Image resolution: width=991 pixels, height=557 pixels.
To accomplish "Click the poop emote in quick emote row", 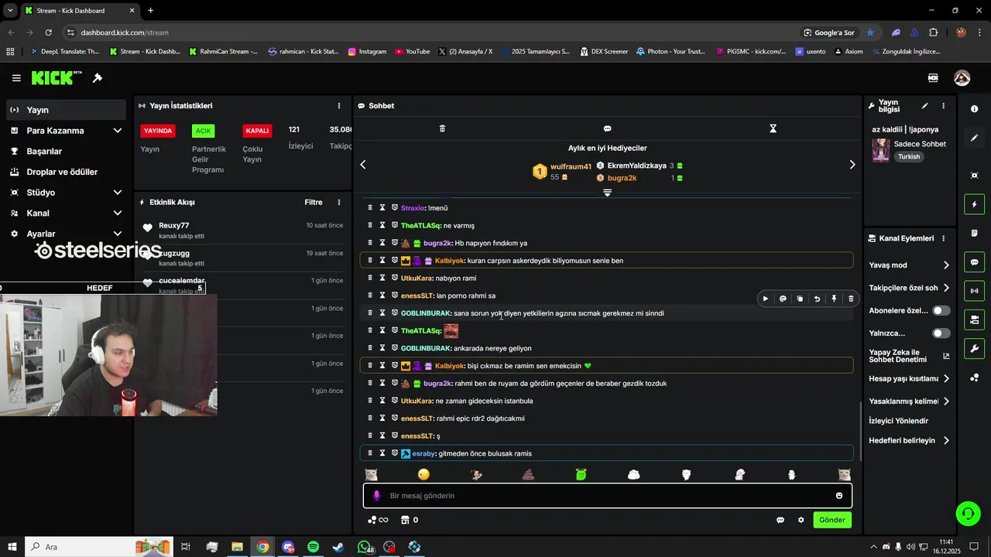I will tap(529, 474).
